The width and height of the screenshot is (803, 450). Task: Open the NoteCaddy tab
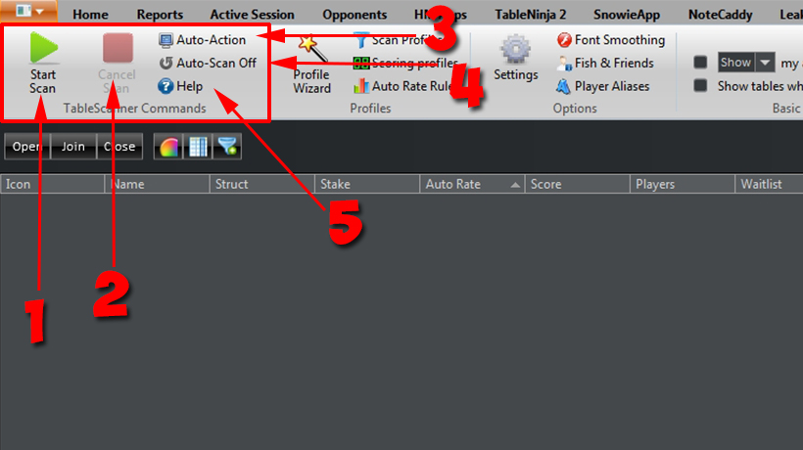pos(720,15)
